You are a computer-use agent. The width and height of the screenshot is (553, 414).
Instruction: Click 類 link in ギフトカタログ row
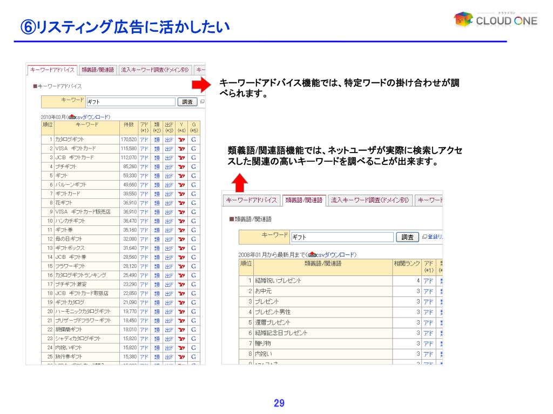[x=157, y=302]
